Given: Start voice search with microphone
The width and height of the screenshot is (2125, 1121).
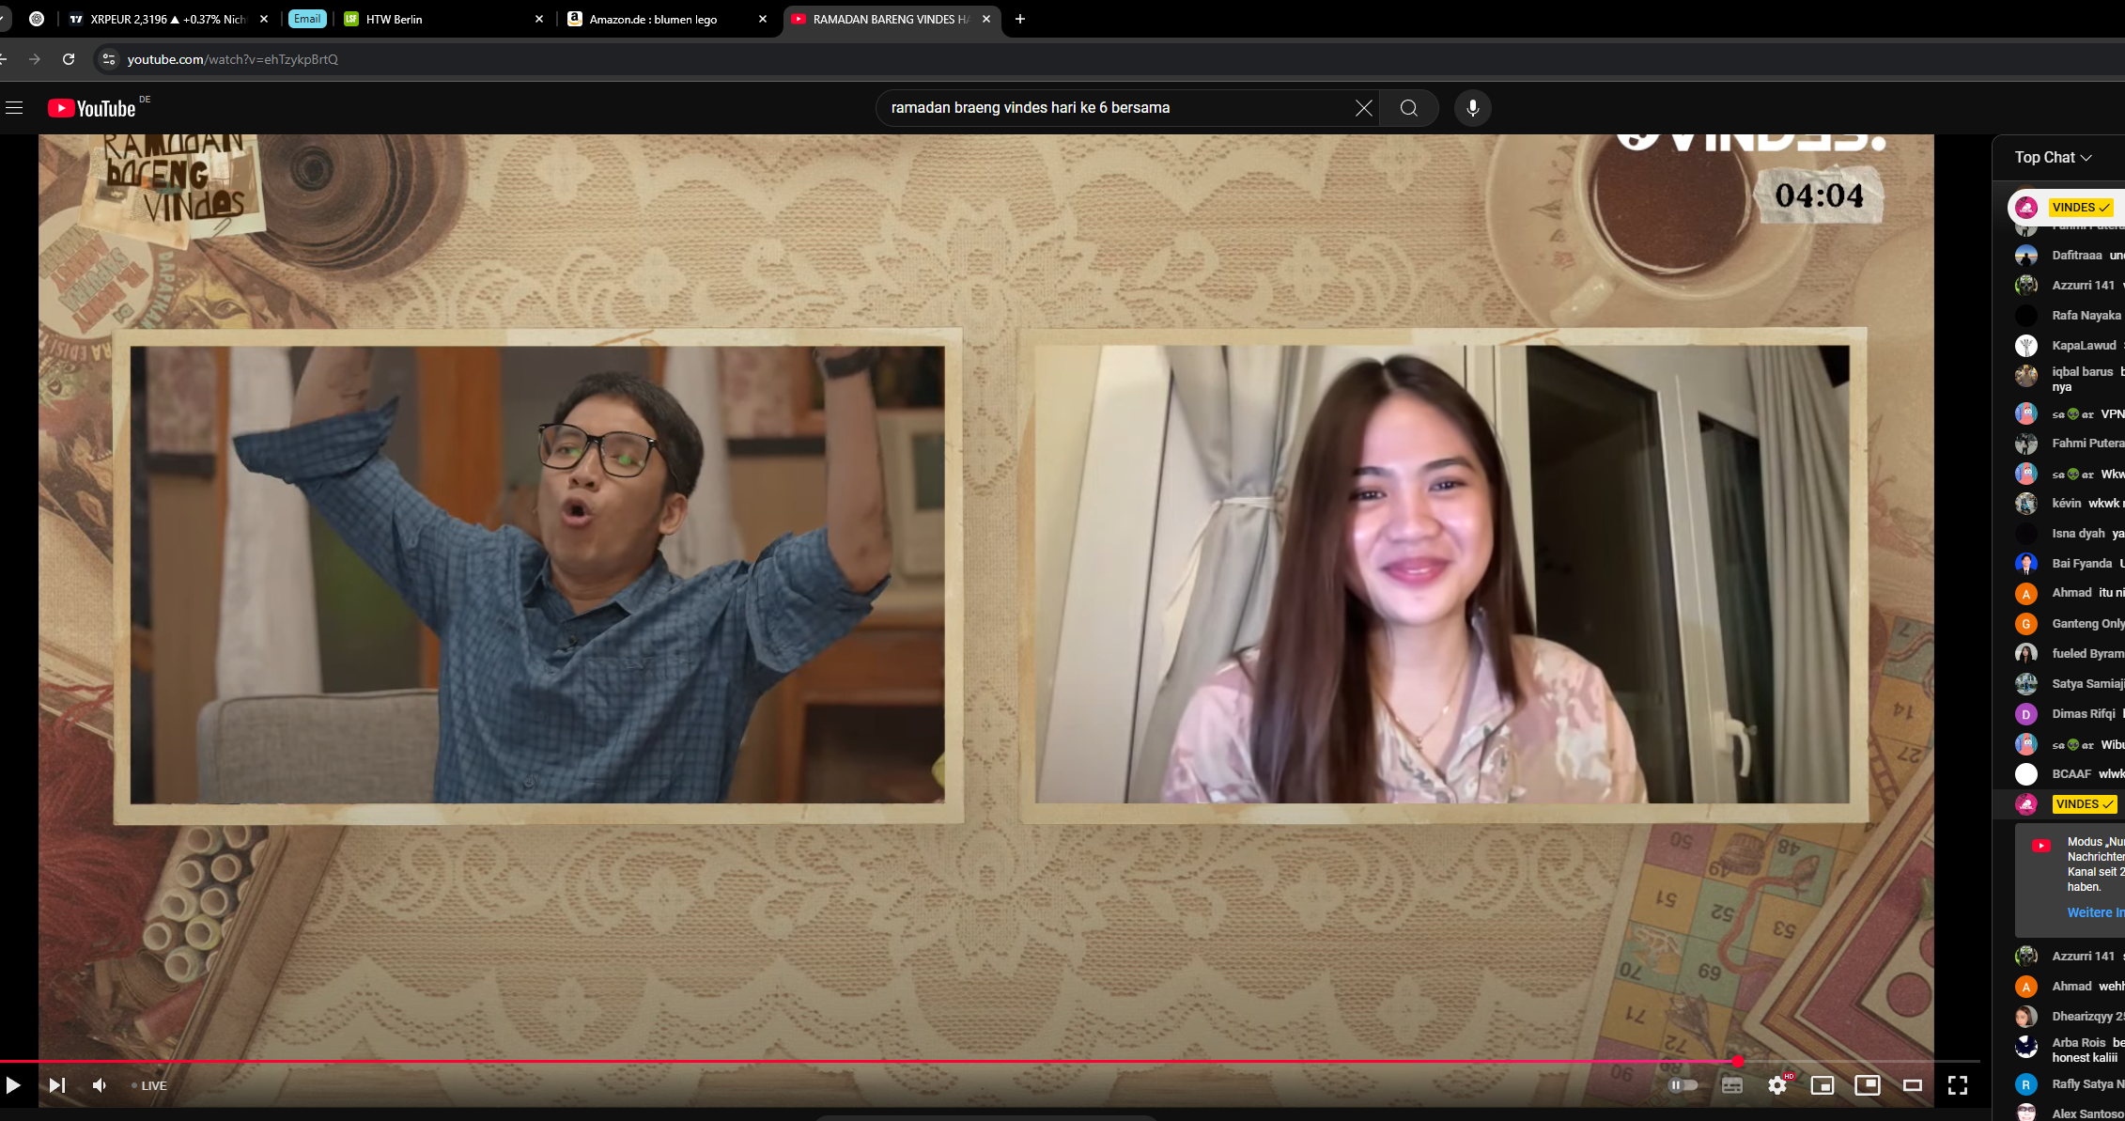Looking at the screenshot, I should (x=1472, y=108).
